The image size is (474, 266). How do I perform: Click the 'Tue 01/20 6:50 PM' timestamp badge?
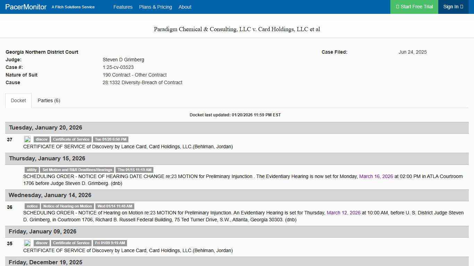click(110, 139)
